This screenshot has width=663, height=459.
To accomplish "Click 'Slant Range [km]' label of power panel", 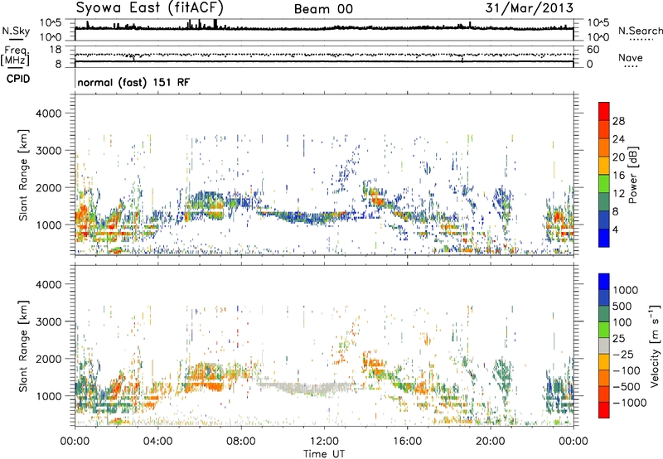I will 23,175.
